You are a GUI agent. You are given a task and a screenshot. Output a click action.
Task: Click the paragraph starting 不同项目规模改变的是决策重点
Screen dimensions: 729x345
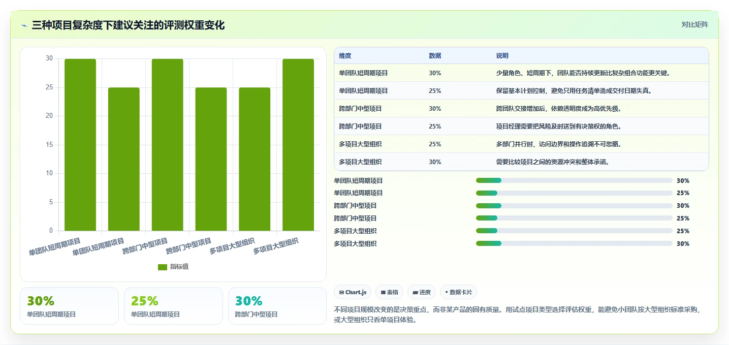point(518,315)
